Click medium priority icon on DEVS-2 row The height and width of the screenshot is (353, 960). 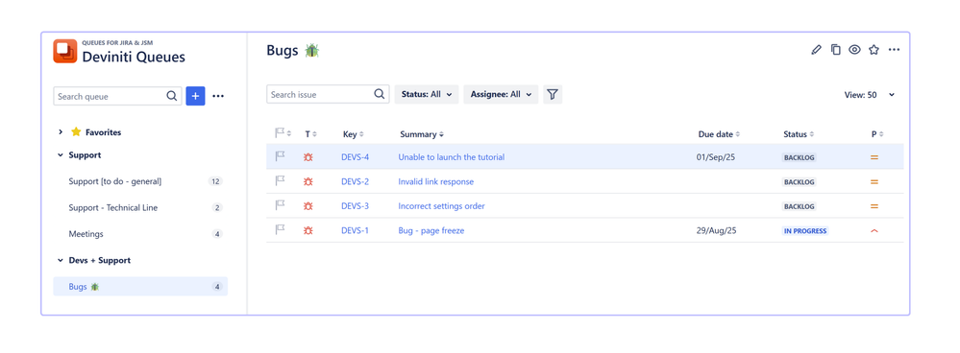pyautogui.click(x=874, y=181)
